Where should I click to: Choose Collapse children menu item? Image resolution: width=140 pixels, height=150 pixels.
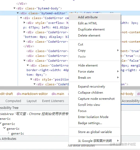[95, 93]
